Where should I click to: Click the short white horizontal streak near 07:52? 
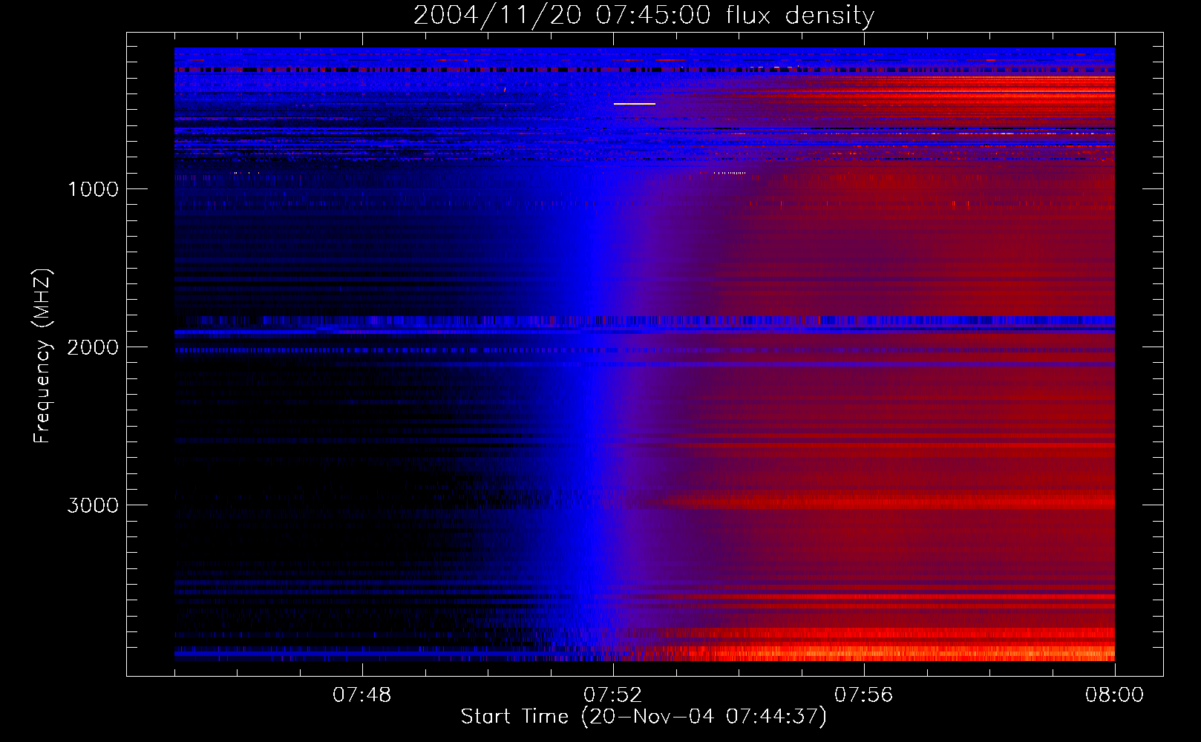pyautogui.click(x=635, y=104)
